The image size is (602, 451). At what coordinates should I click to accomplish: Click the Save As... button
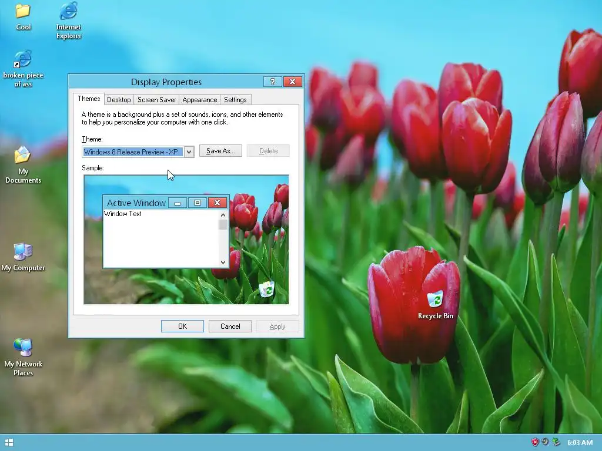pyautogui.click(x=220, y=151)
